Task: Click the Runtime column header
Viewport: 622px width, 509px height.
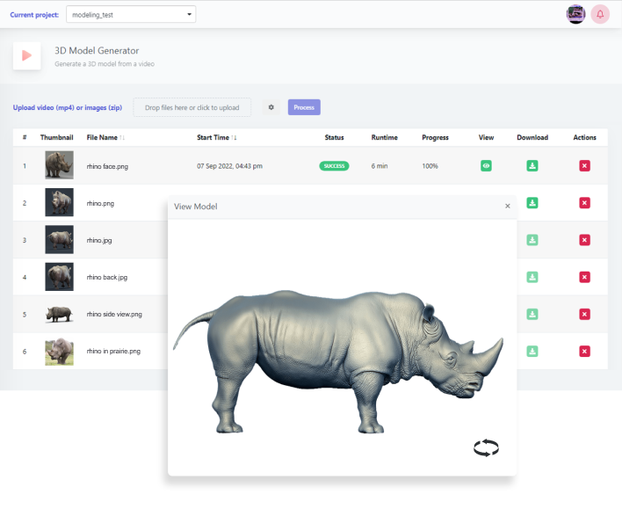Action: click(385, 137)
